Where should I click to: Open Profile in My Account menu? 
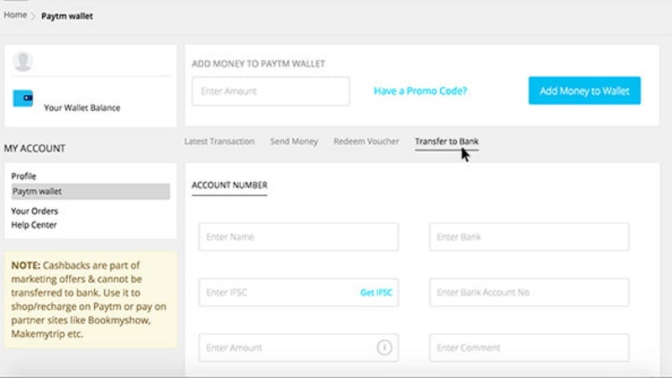24,176
